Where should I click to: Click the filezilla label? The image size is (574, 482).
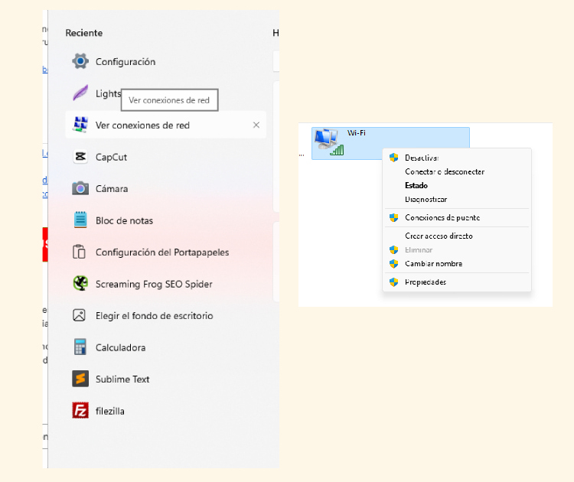109,412
